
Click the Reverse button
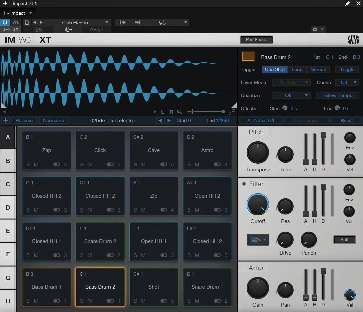[24, 120]
